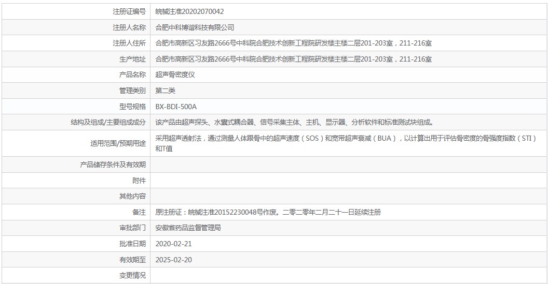Select model value BX-BDI-500A
This screenshot has height=284, width=549.
click(176, 107)
